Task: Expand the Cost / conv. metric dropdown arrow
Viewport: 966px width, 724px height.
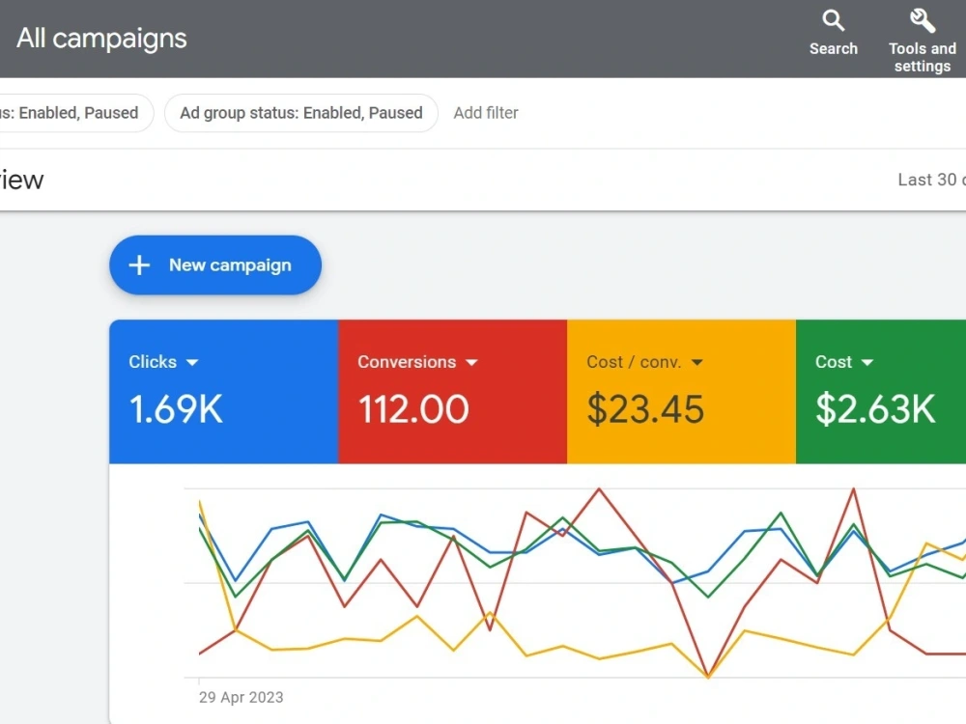Action: coord(697,363)
